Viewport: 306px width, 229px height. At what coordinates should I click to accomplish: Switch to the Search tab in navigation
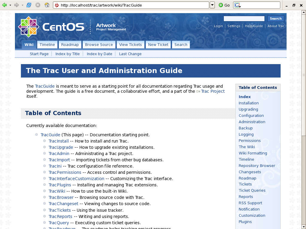pyautogui.click(x=181, y=45)
